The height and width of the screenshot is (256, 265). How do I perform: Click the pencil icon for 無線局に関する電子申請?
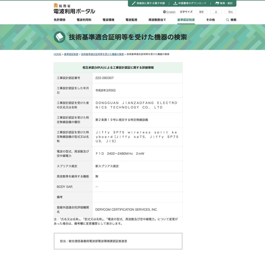pyautogui.click(x=133, y=3)
